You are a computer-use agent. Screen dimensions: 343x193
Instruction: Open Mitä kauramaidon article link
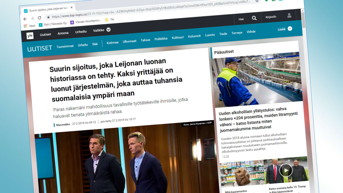236,192
